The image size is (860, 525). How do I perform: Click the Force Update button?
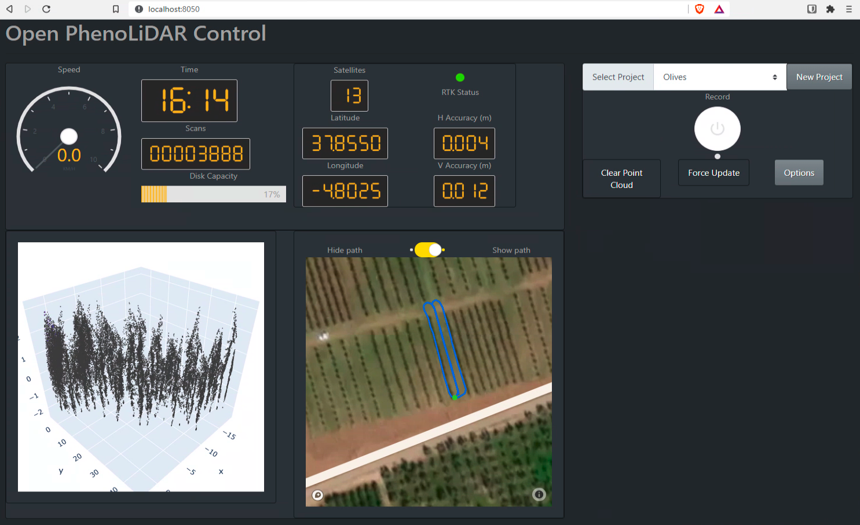(713, 173)
